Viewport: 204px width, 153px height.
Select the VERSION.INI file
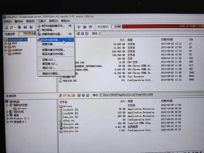69,81
